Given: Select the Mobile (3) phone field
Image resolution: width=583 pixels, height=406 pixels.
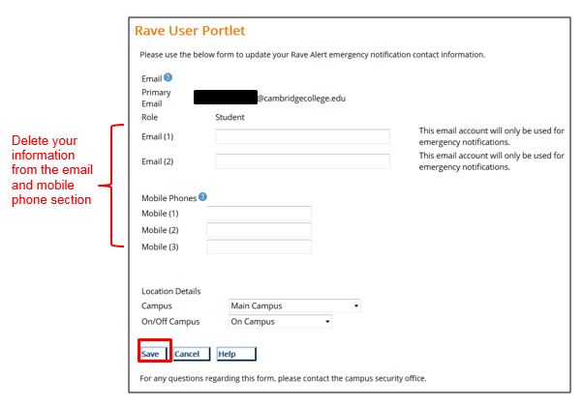Looking at the screenshot, I should [259, 246].
